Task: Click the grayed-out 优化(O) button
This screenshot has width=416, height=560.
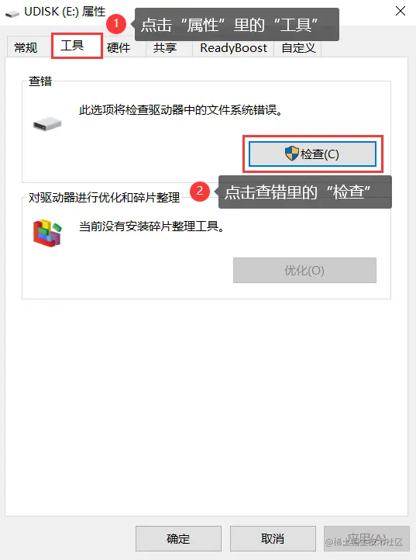Action: coord(304,271)
